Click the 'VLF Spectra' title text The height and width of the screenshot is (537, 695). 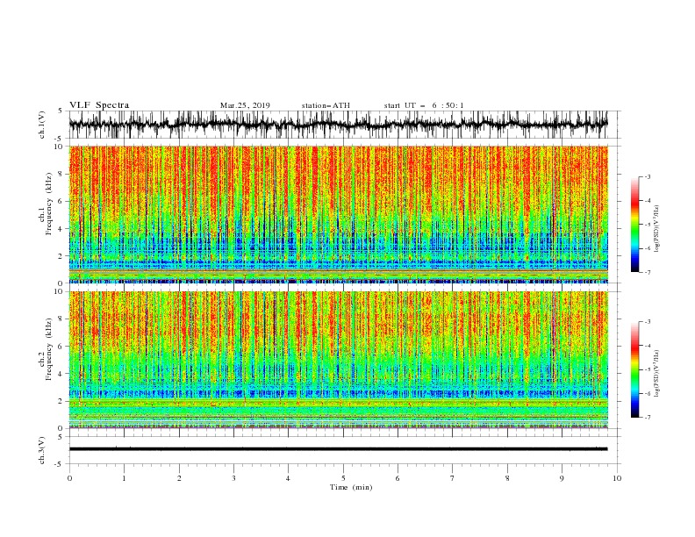point(99,105)
